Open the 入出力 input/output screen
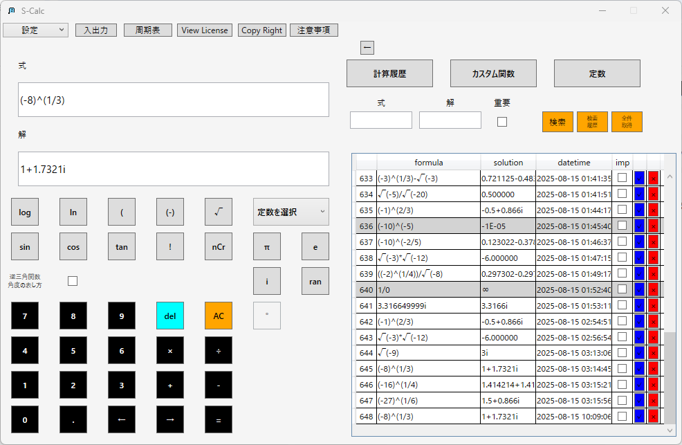682x445 pixels. [95, 30]
